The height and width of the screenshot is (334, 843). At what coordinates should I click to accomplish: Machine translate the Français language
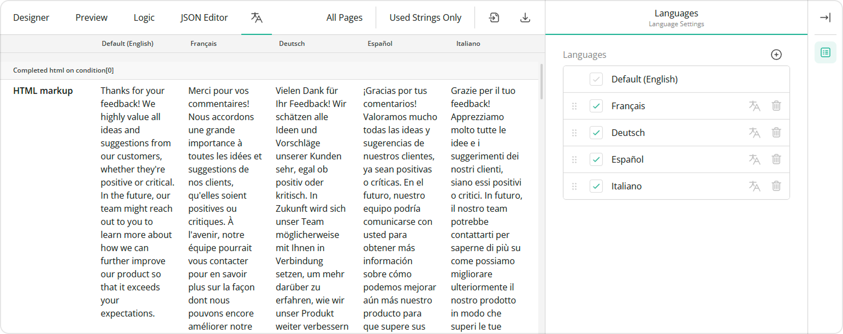click(x=755, y=106)
